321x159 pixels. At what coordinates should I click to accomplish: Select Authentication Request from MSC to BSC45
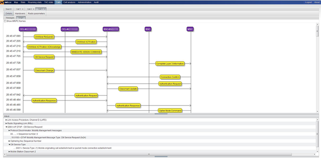[170, 84]
